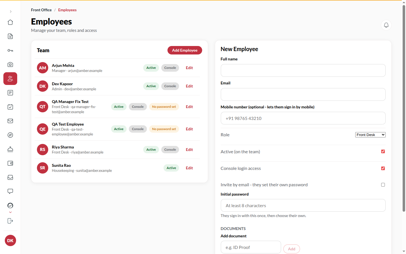406x254 pixels.
Task: Open the circled checkmark icon in sidebar
Action: (10, 205)
